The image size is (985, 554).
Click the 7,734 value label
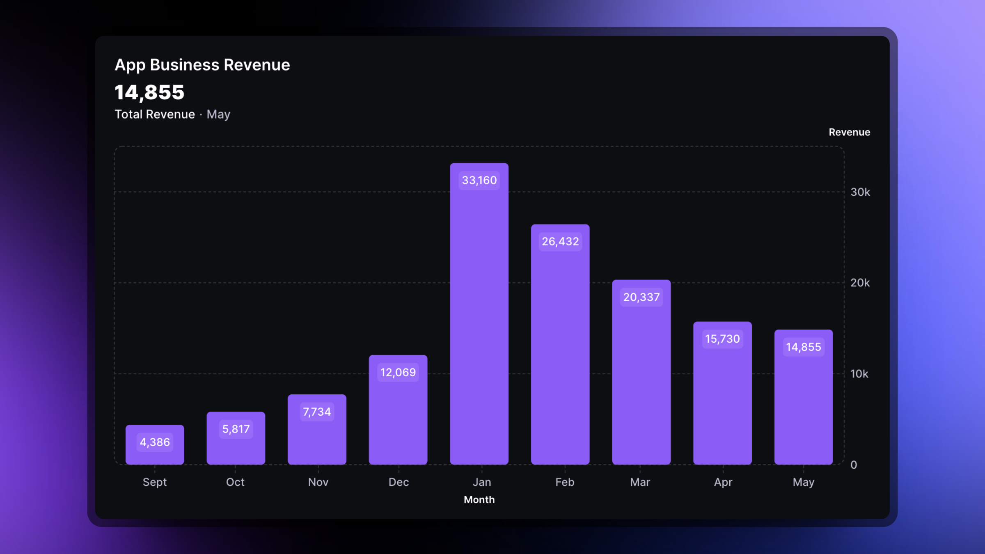click(317, 412)
